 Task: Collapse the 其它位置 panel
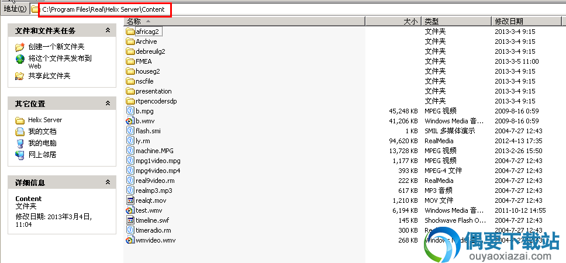click(x=108, y=103)
